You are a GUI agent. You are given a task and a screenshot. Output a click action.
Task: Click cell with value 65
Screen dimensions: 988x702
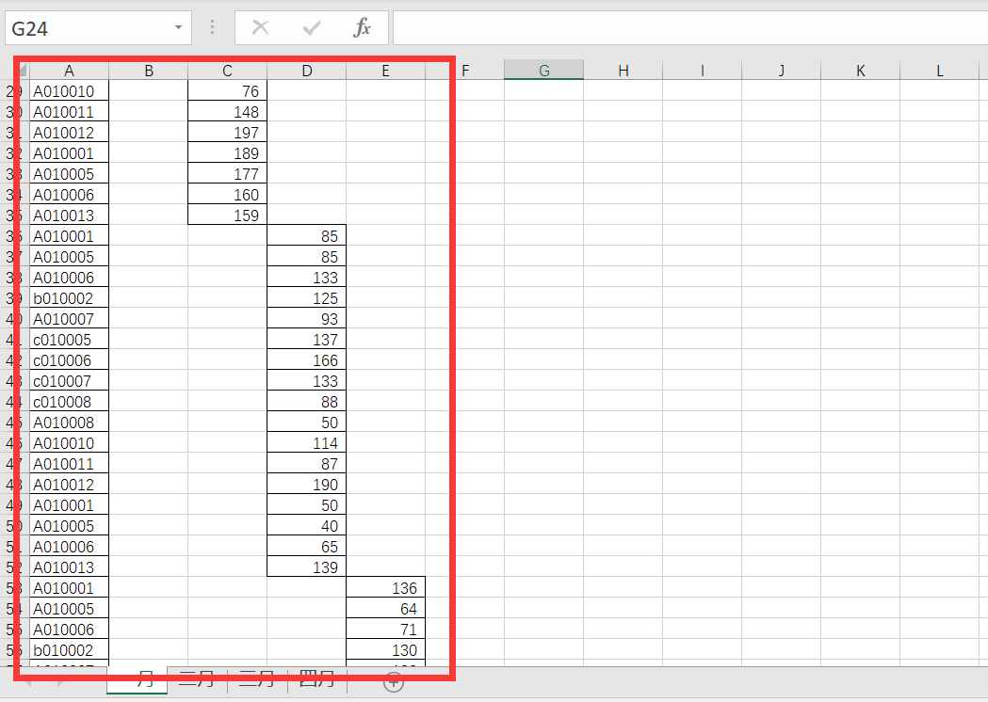point(307,547)
